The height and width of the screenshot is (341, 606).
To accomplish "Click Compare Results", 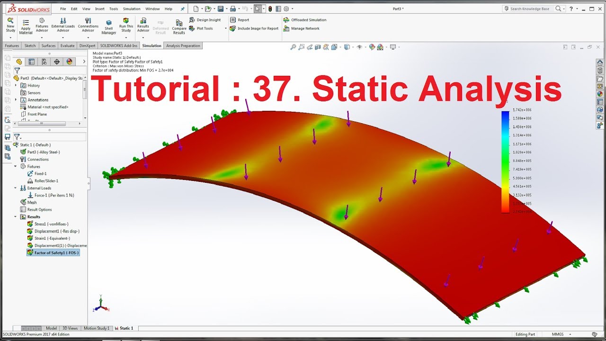I will click(179, 27).
